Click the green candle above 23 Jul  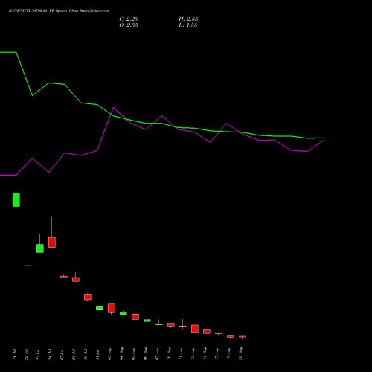coord(40,248)
